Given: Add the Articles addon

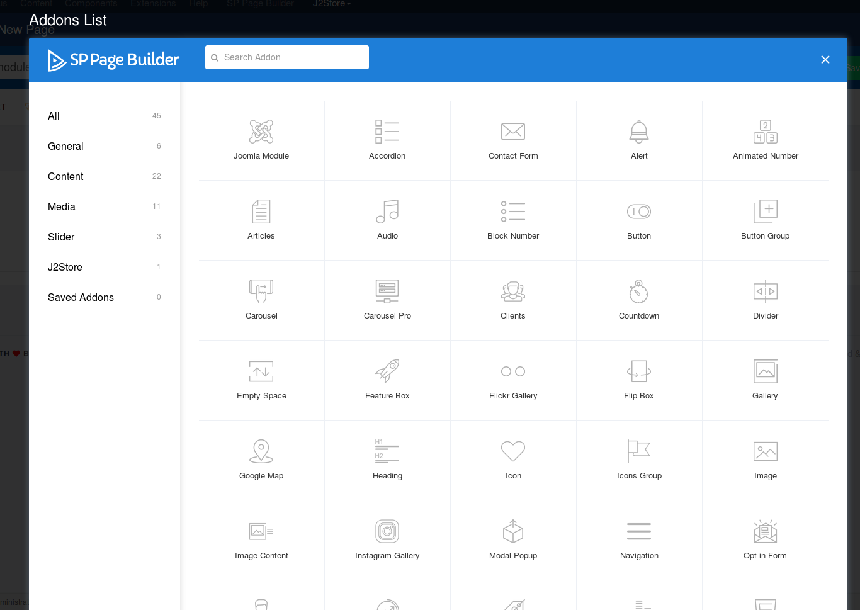Looking at the screenshot, I should (x=261, y=220).
